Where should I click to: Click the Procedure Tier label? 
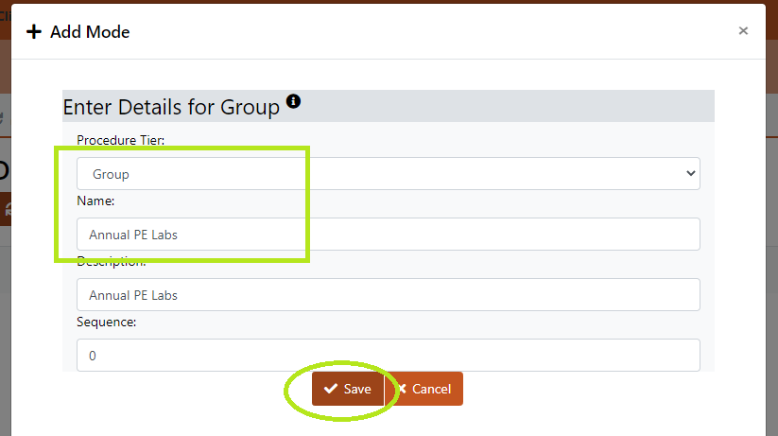click(x=121, y=140)
